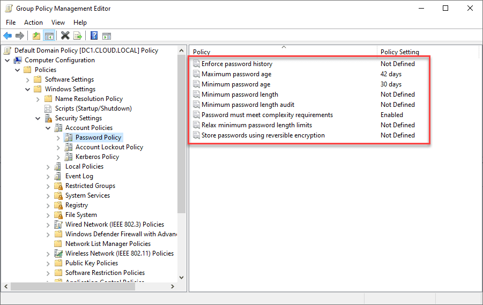Collapse the Windows Settings node
This screenshot has width=483, height=305.
click(x=28, y=90)
